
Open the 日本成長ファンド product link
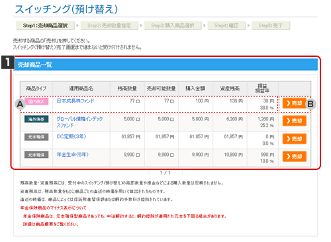click(x=75, y=101)
